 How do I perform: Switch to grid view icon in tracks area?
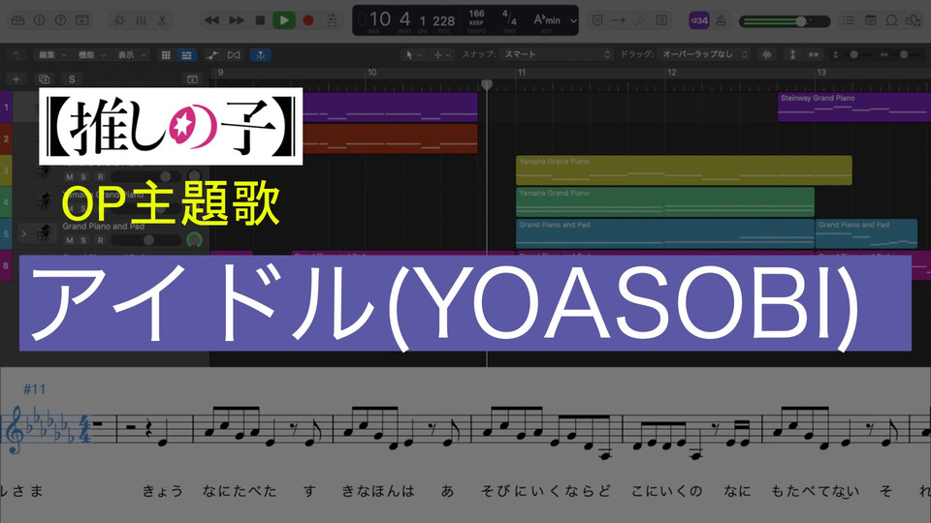(x=166, y=54)
